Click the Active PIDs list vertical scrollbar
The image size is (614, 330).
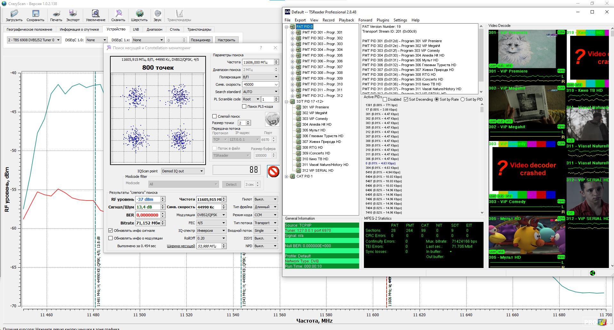coord(482,160)
